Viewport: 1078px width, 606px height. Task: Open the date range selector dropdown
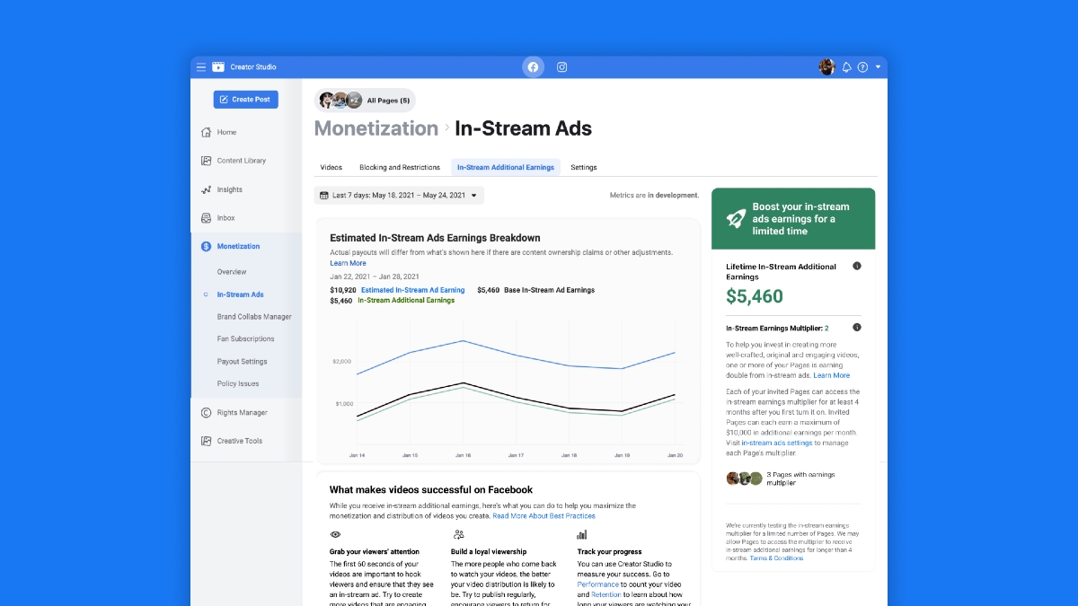[398, 194]
